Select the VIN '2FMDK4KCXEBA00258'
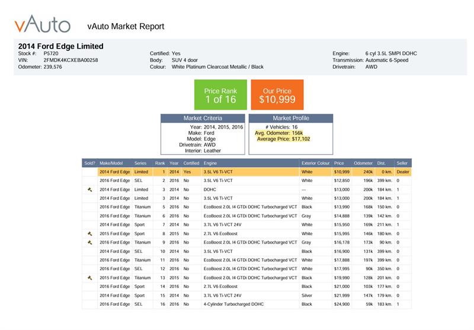Viewport: 474px width, 330px height. (x=71, y=60)
